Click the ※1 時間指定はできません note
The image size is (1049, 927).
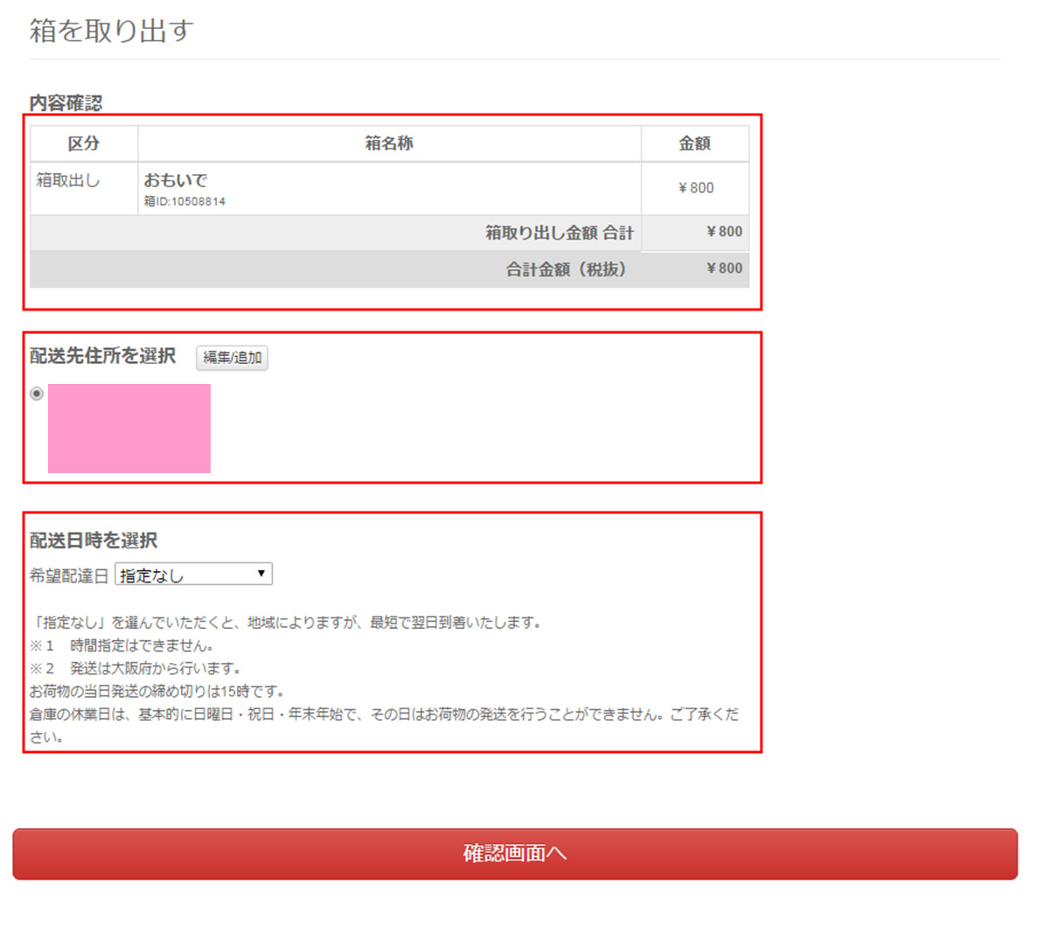point(122,645)
